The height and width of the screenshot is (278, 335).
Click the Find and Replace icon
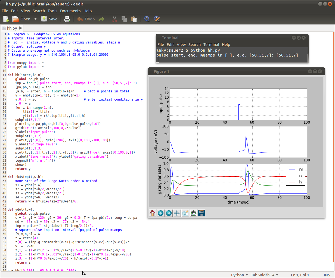157,19
